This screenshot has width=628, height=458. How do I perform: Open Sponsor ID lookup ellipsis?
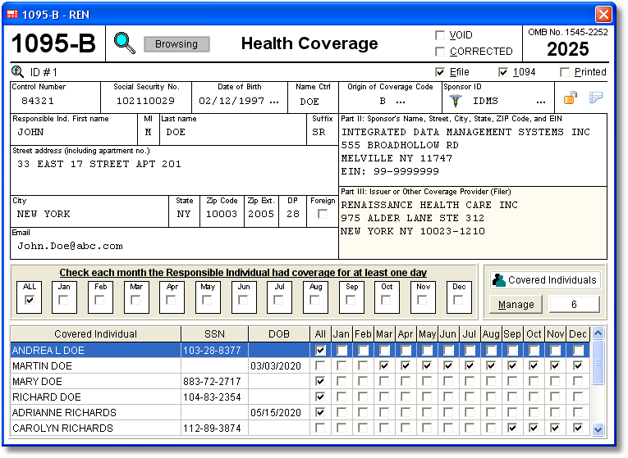[x=541, y=102]
